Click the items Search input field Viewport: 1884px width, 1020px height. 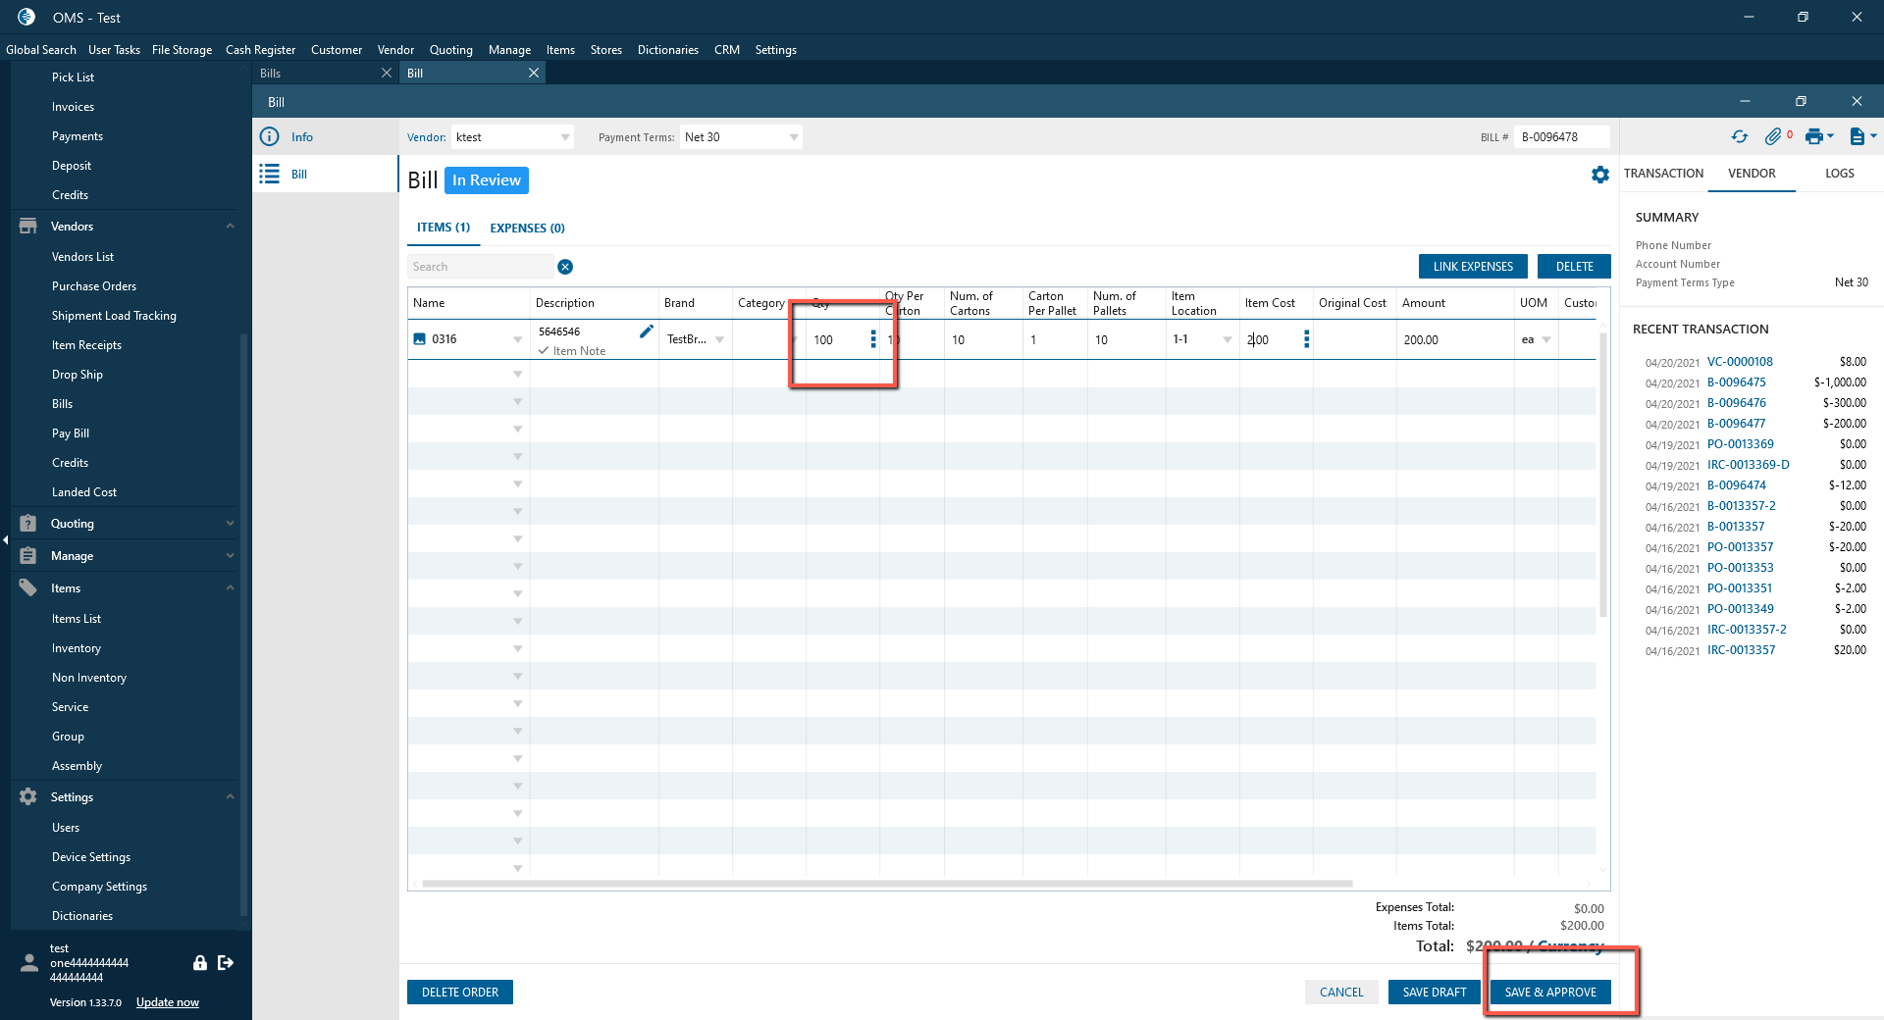pyautogui.click(x=480, y=267)
